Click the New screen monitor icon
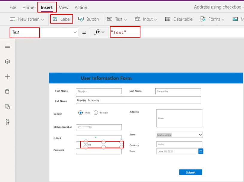 (x=13, y=19)
